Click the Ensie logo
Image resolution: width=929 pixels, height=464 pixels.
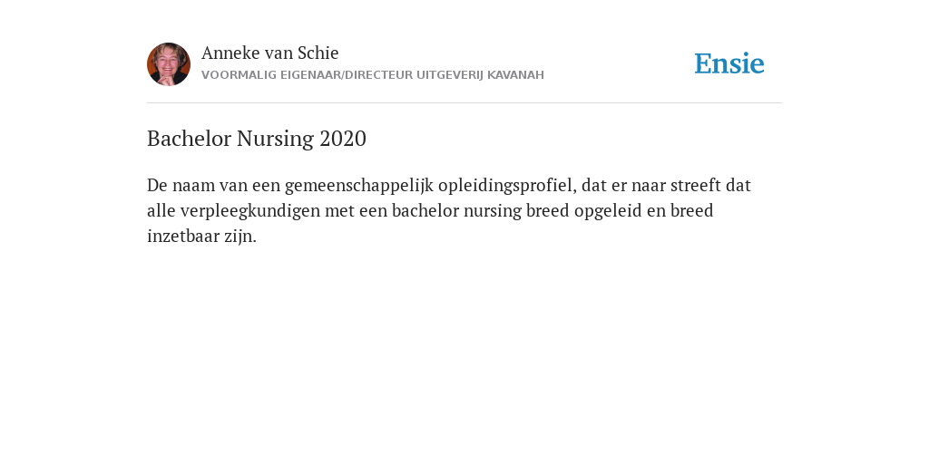coord(729,63)
